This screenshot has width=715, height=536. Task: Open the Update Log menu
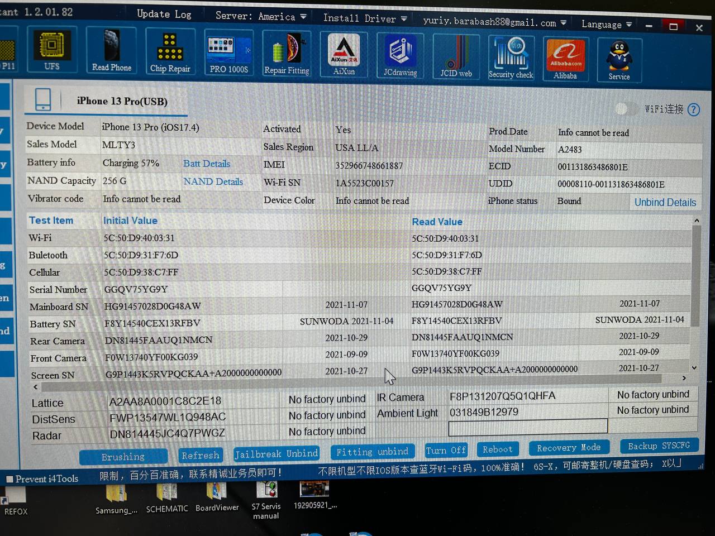(164, 14)
